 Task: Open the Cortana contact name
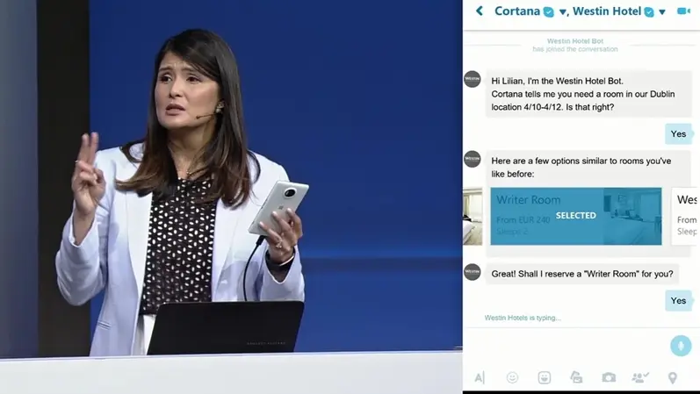[x=517, y=11]
